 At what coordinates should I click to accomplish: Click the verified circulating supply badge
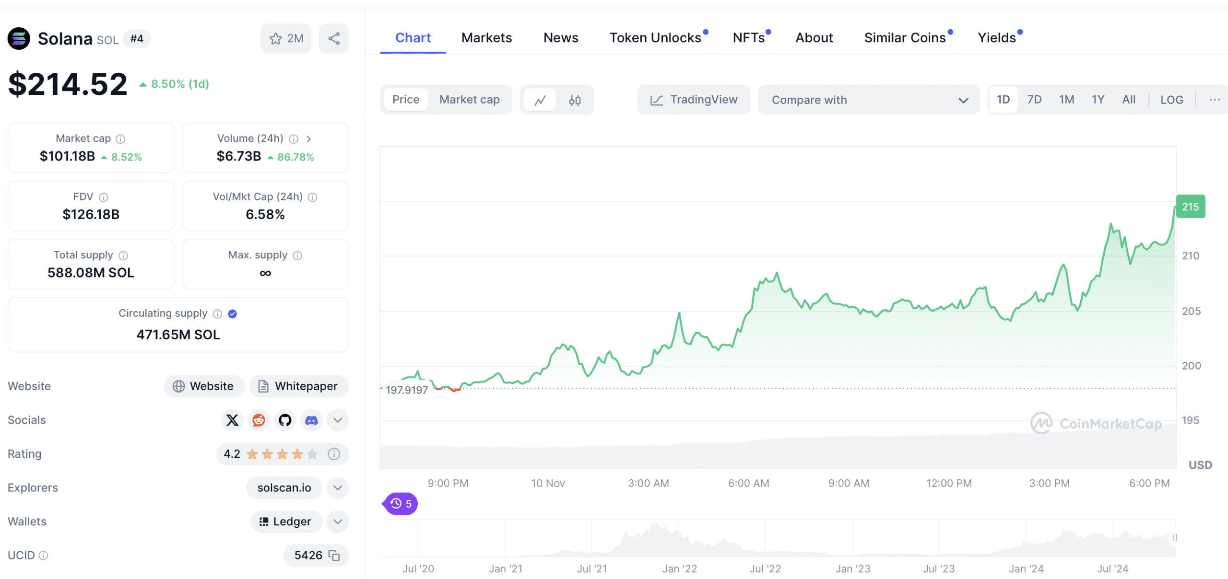(233, 313)
